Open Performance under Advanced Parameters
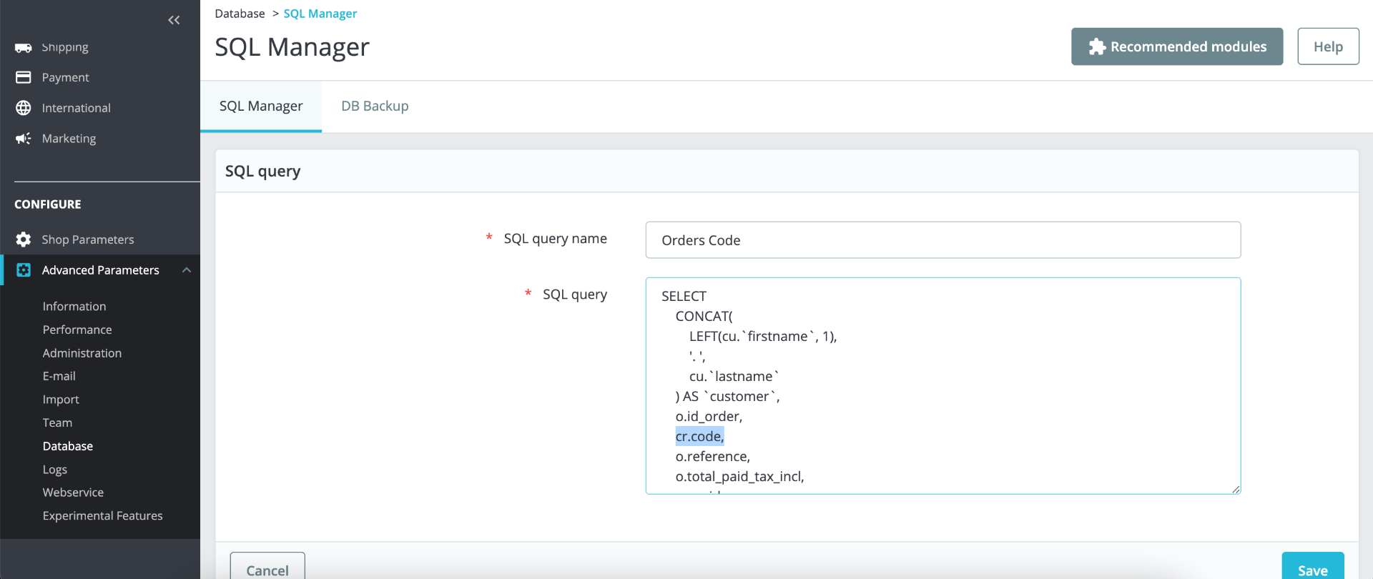Screen dimensions: 1373x579 77,330
